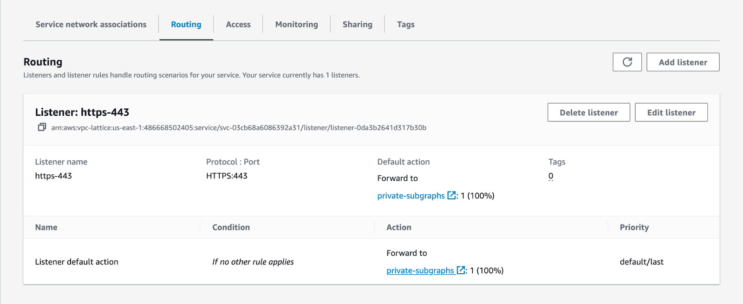The height and width of the screenshot is (304, 743).
Task: Refresh the routing listeners list
Action: coord(627,62)
